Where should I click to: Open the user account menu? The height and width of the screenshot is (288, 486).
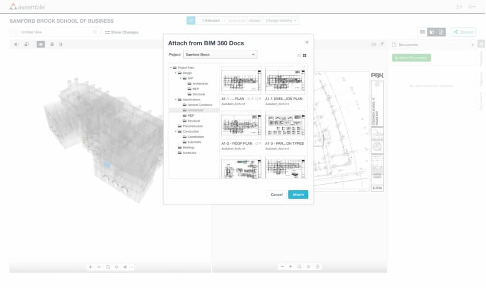[459, 7]
